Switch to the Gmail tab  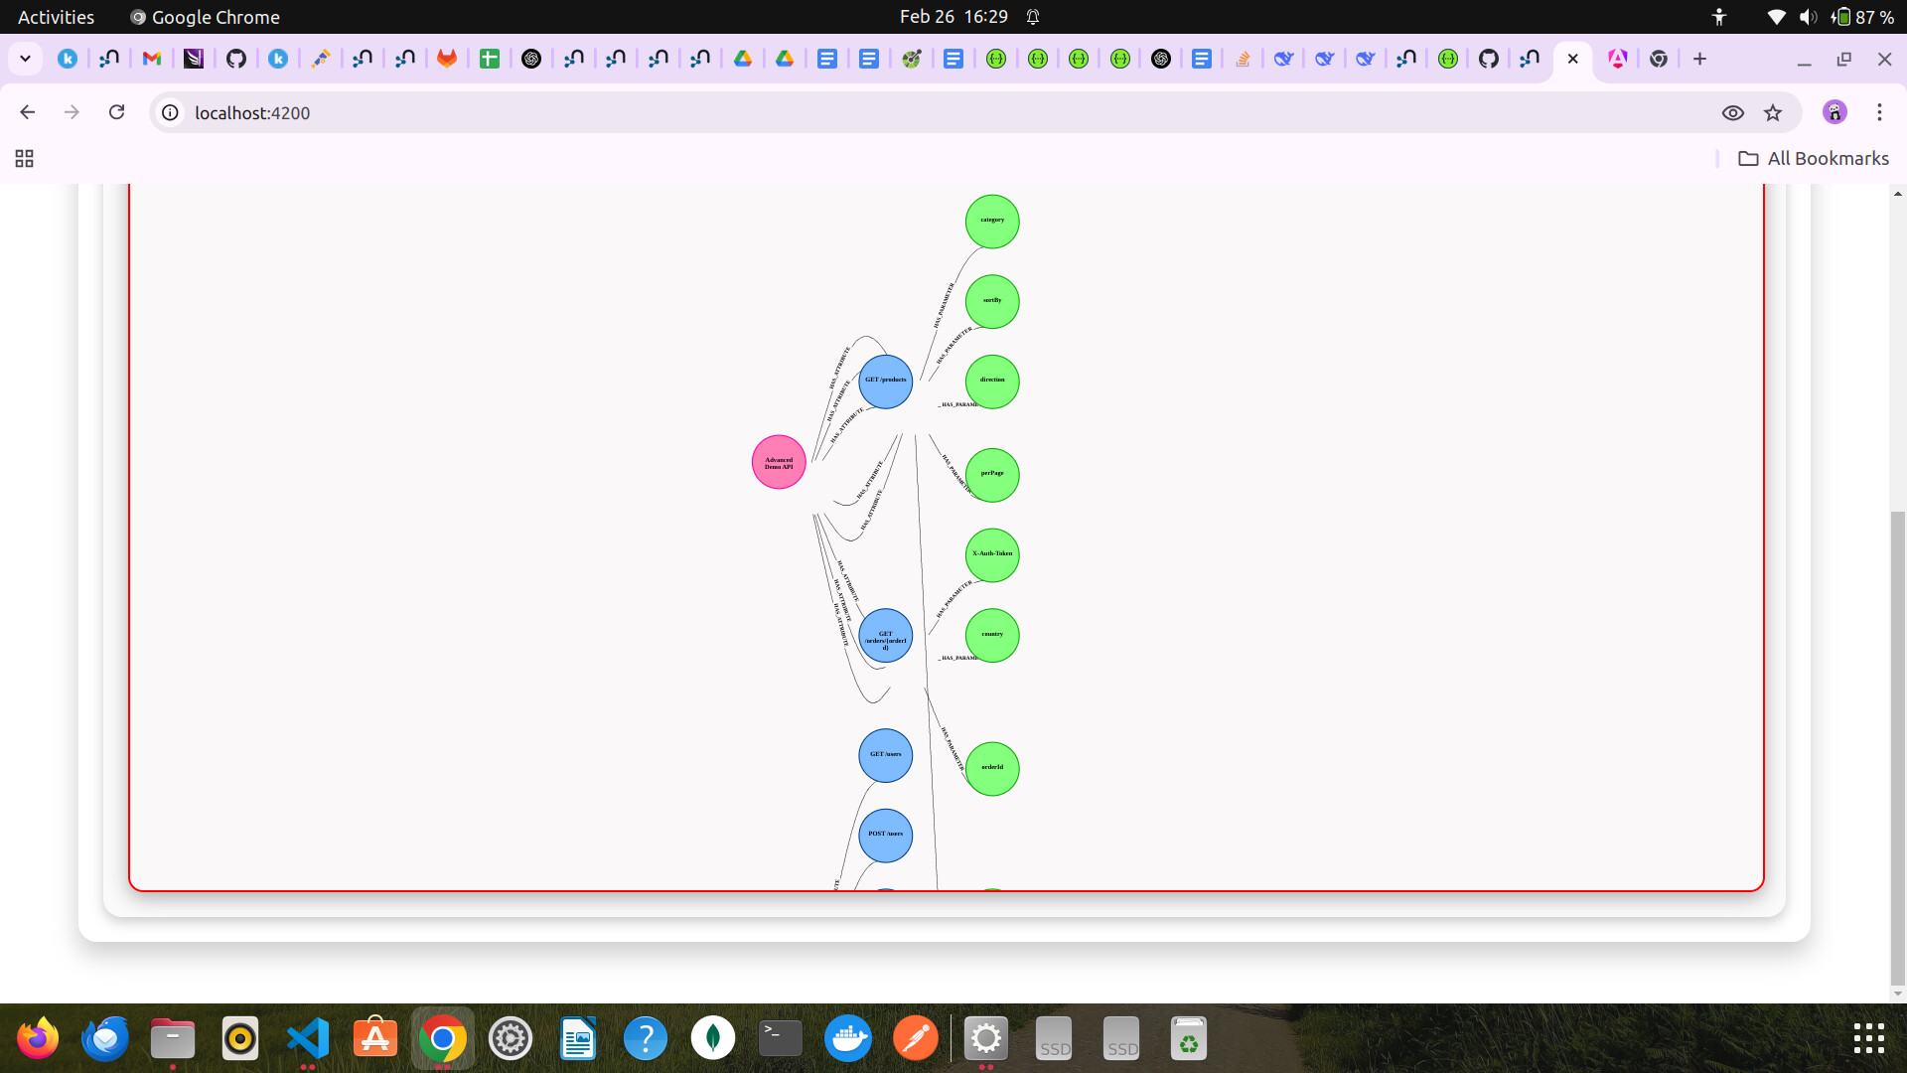tap(151, 59)
